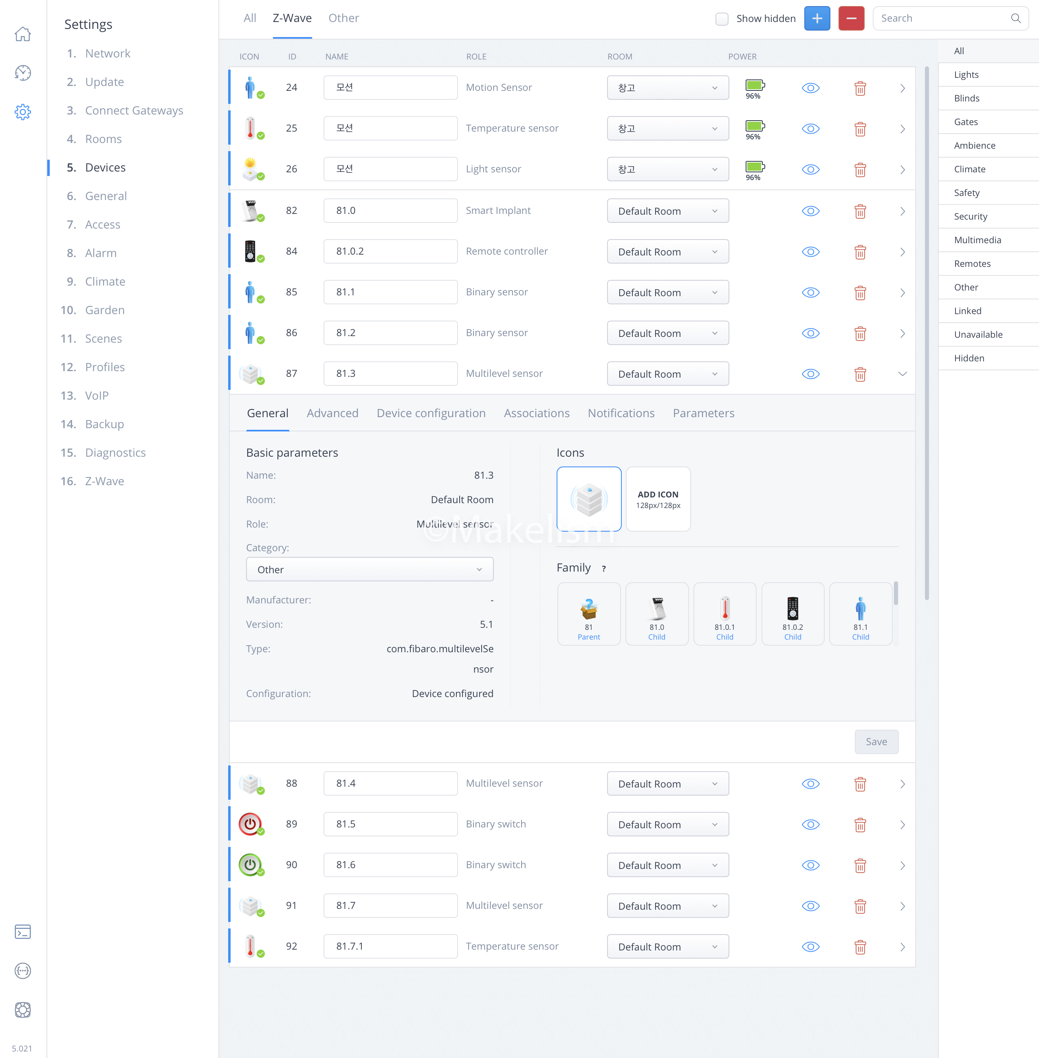The image size is (1039, 1058).
Task: Open the settings gear icon in sidebar
Action: pyautogui.click(x=22, y=112)
